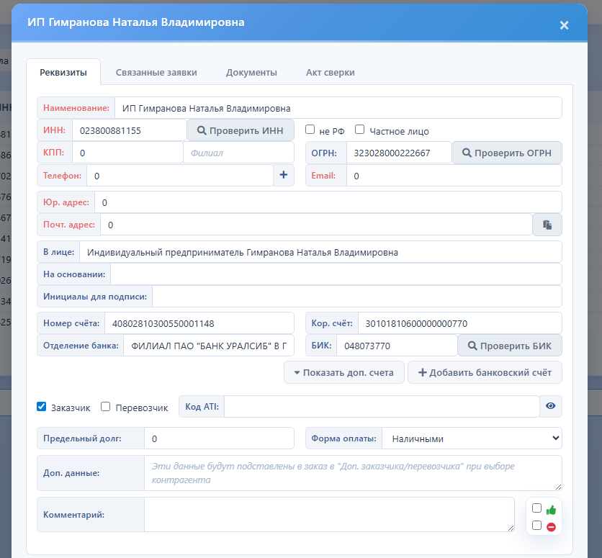This screenshot has height=558, width=602.
Task: Click the eye icon next to Код ATI
Action: click(551, 406)
